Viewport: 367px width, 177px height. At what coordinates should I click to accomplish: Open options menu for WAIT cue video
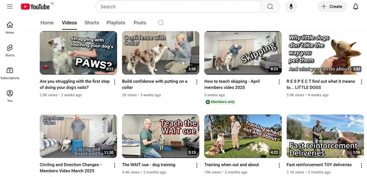[197, 166]
